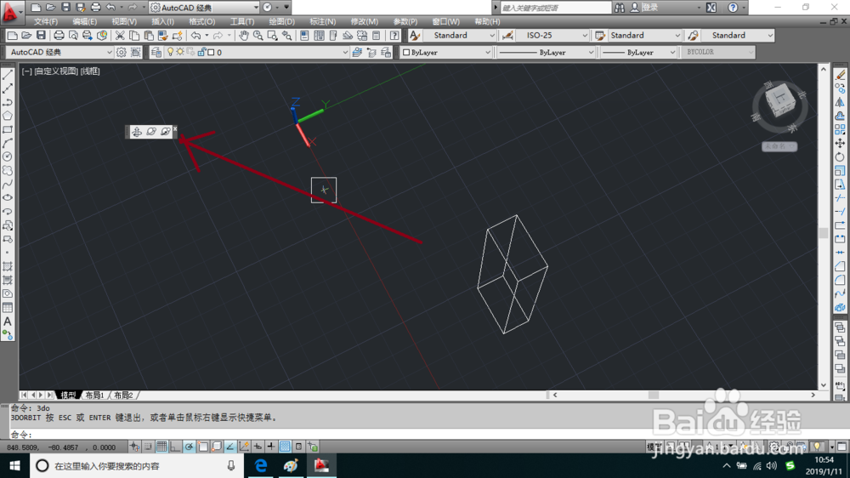Click the keyword search box in title bar
The height and width of the screenshot is (478, 850).
555,8
